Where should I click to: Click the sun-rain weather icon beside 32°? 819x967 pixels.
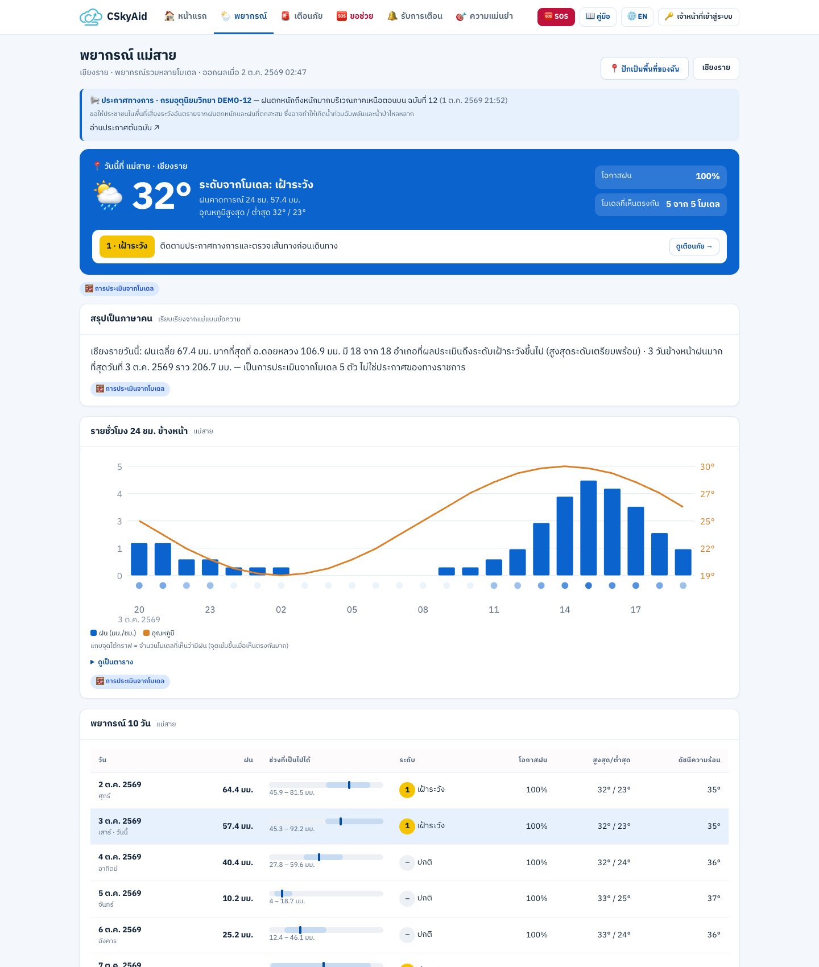click(x=108, y=196)
